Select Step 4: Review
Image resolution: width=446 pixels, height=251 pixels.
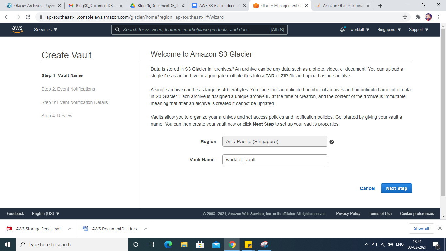click(57, 116)
